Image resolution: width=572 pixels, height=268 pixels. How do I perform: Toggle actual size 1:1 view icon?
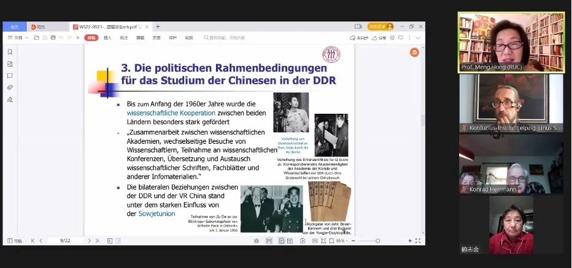(x=315, y=240)
